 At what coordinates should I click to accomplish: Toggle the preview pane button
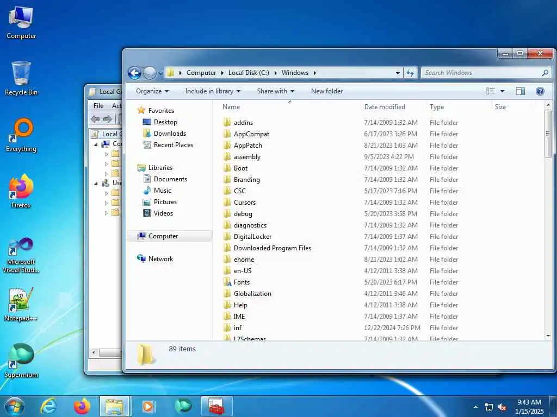521,91
